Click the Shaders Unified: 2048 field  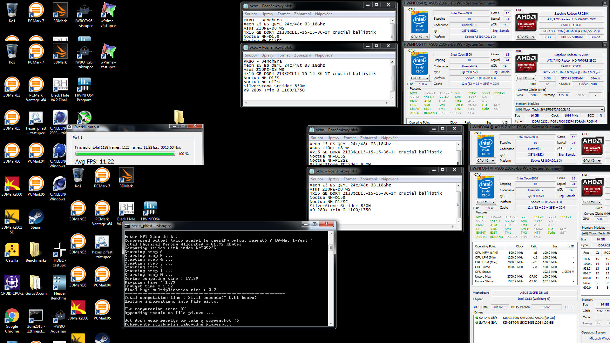pos(588,84)
